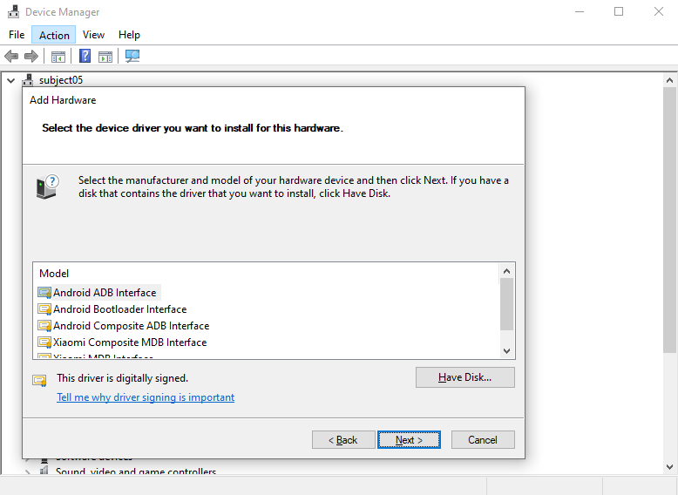This screenshot has height=495, width=678.
Task: Click the Back arrow toolbar icon
Action: [x=11, y=57]
